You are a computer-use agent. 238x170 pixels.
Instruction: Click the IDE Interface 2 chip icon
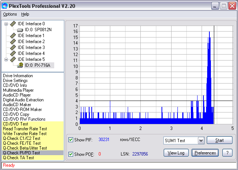(13, 42)
